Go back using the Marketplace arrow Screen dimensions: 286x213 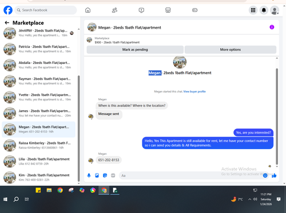(7, 23)
